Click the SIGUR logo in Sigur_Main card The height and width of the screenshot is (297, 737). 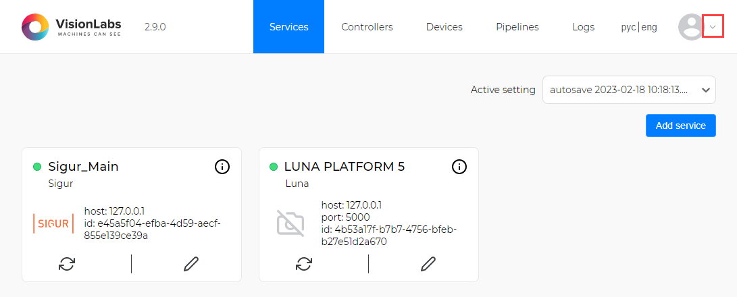pos(53,223)
